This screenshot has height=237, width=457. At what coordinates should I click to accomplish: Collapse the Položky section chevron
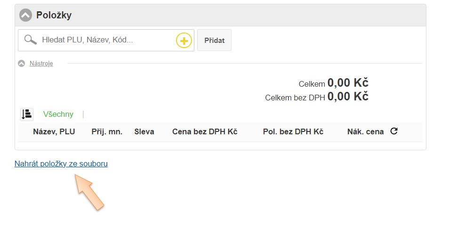click(x=25, y=15)
